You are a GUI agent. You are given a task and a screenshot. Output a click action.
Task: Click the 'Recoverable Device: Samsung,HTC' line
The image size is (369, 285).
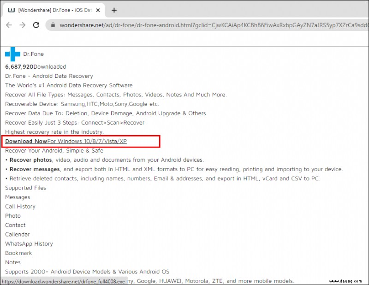tap(82, 104)
